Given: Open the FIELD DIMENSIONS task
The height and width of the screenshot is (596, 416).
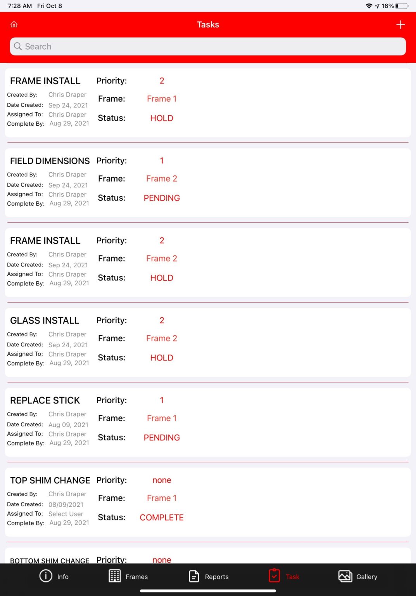Looking at the screenshot, I should pos(50,161).
